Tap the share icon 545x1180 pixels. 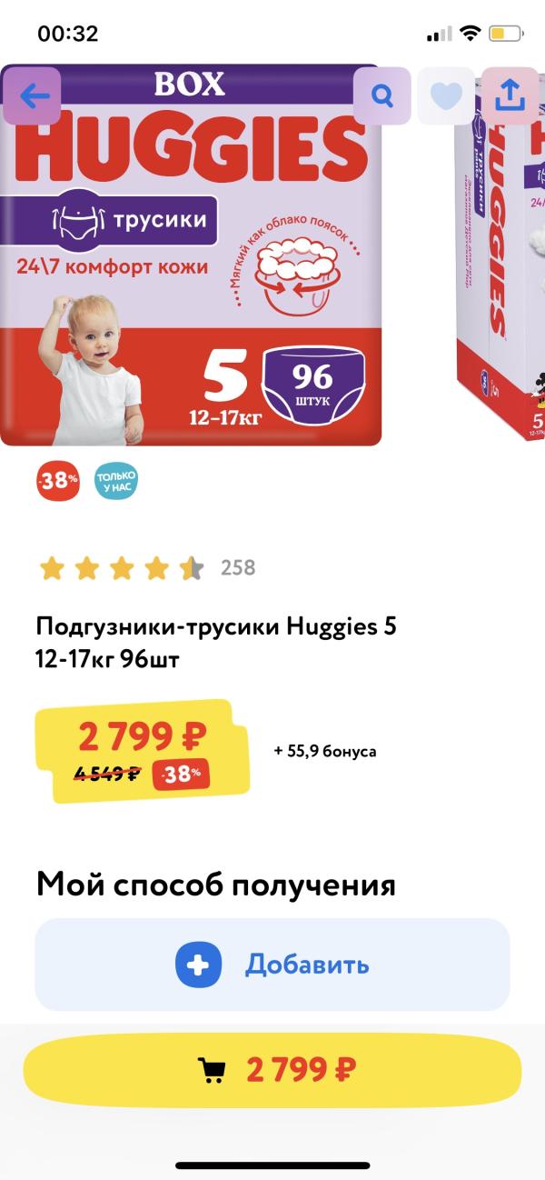pyautogui.click(x=510, y=95)
